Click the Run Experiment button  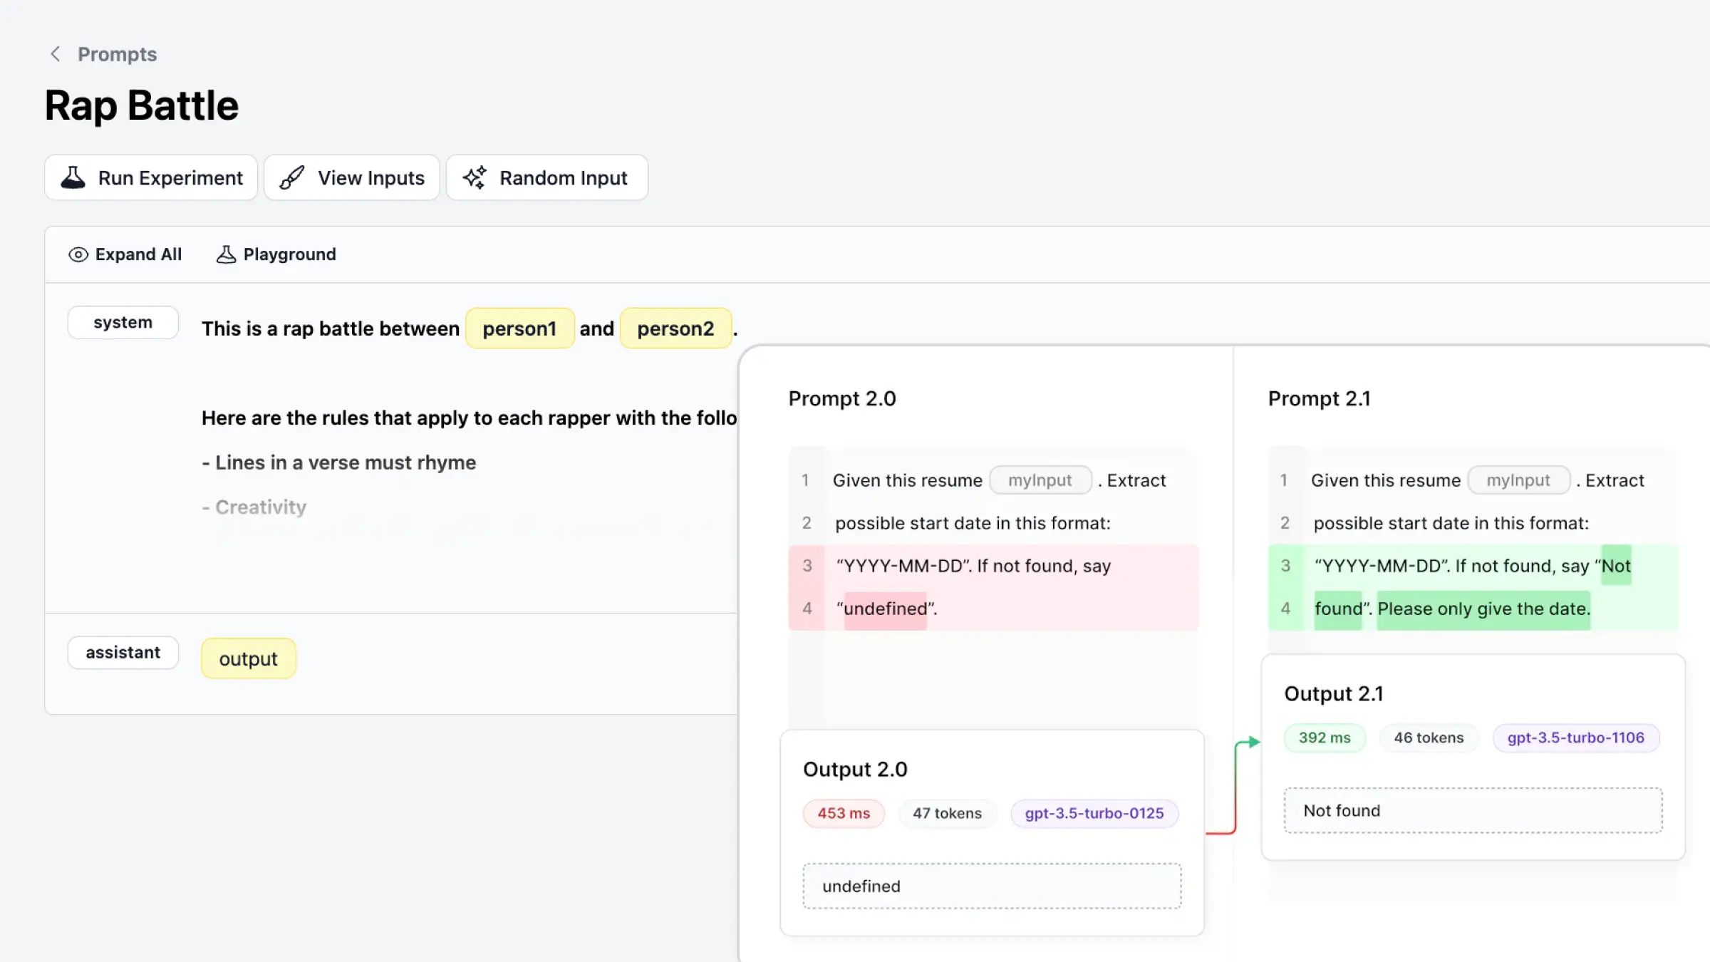pyautogui.click(x=151, y=177)
